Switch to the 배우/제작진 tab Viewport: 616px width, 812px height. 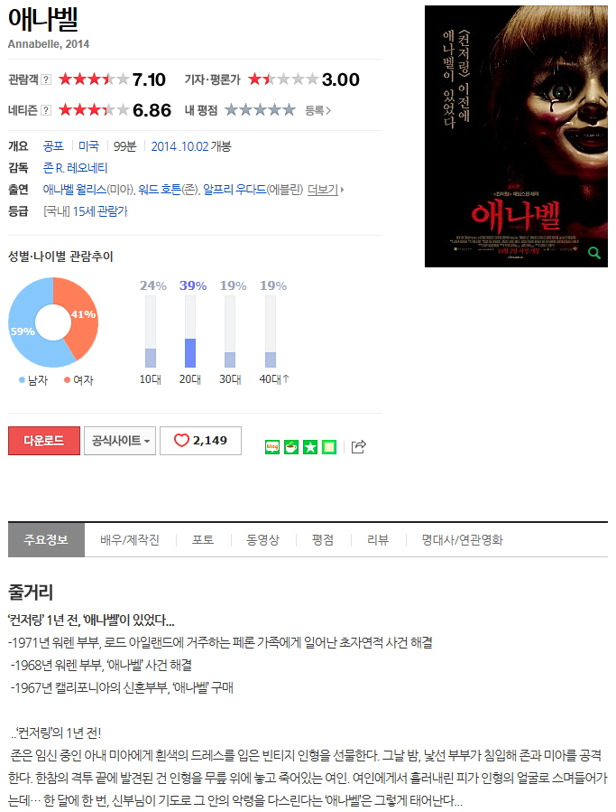130,539
